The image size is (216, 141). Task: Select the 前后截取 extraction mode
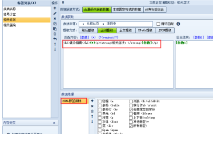tap(88, 30)
